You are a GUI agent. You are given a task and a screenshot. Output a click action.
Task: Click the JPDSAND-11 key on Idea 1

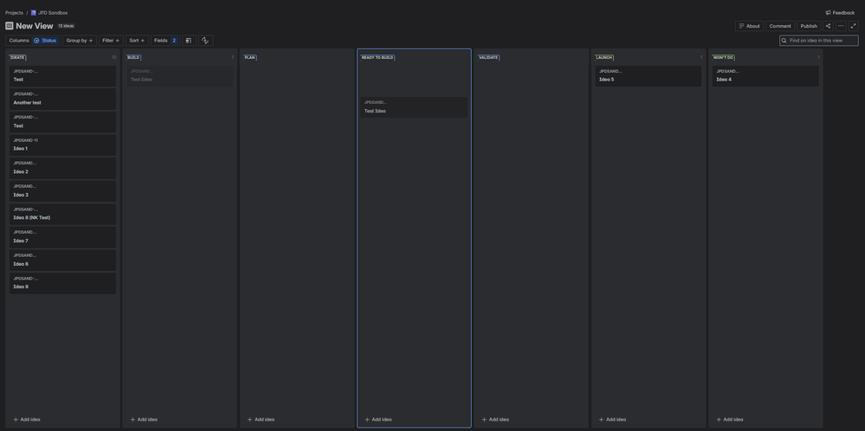[x=25, y=140]
